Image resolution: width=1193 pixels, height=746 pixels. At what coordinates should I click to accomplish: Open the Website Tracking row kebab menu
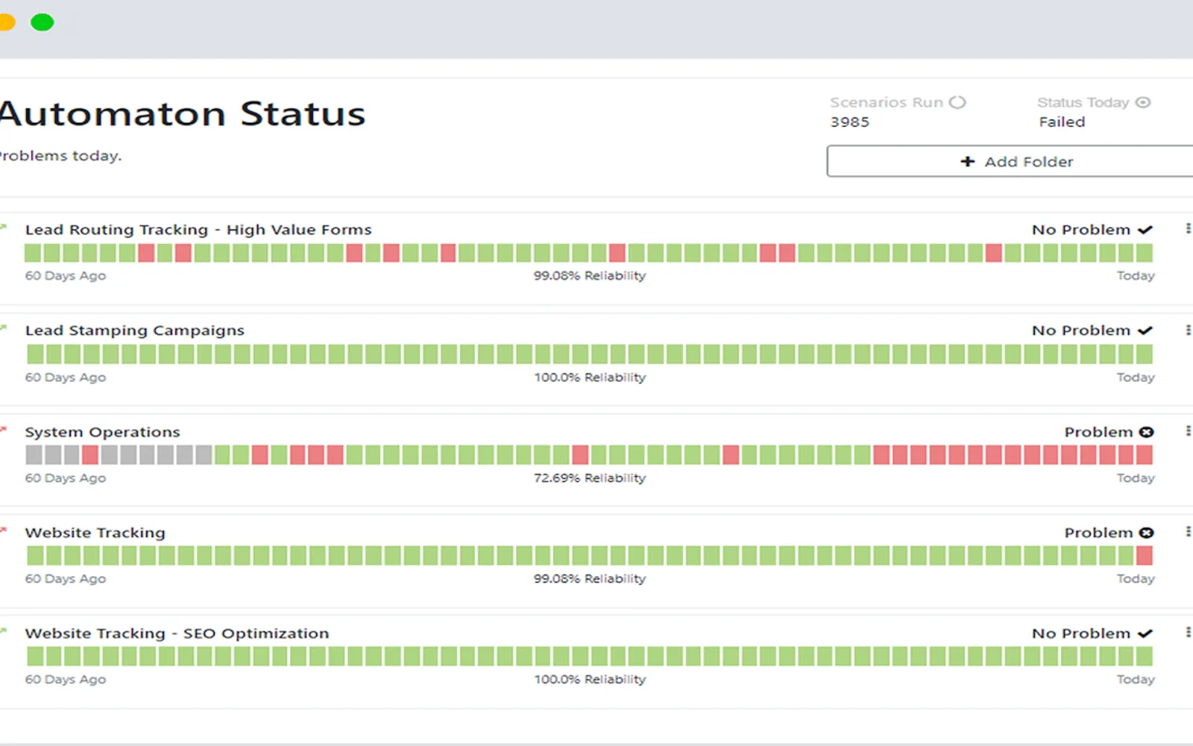coord(1188,531)
